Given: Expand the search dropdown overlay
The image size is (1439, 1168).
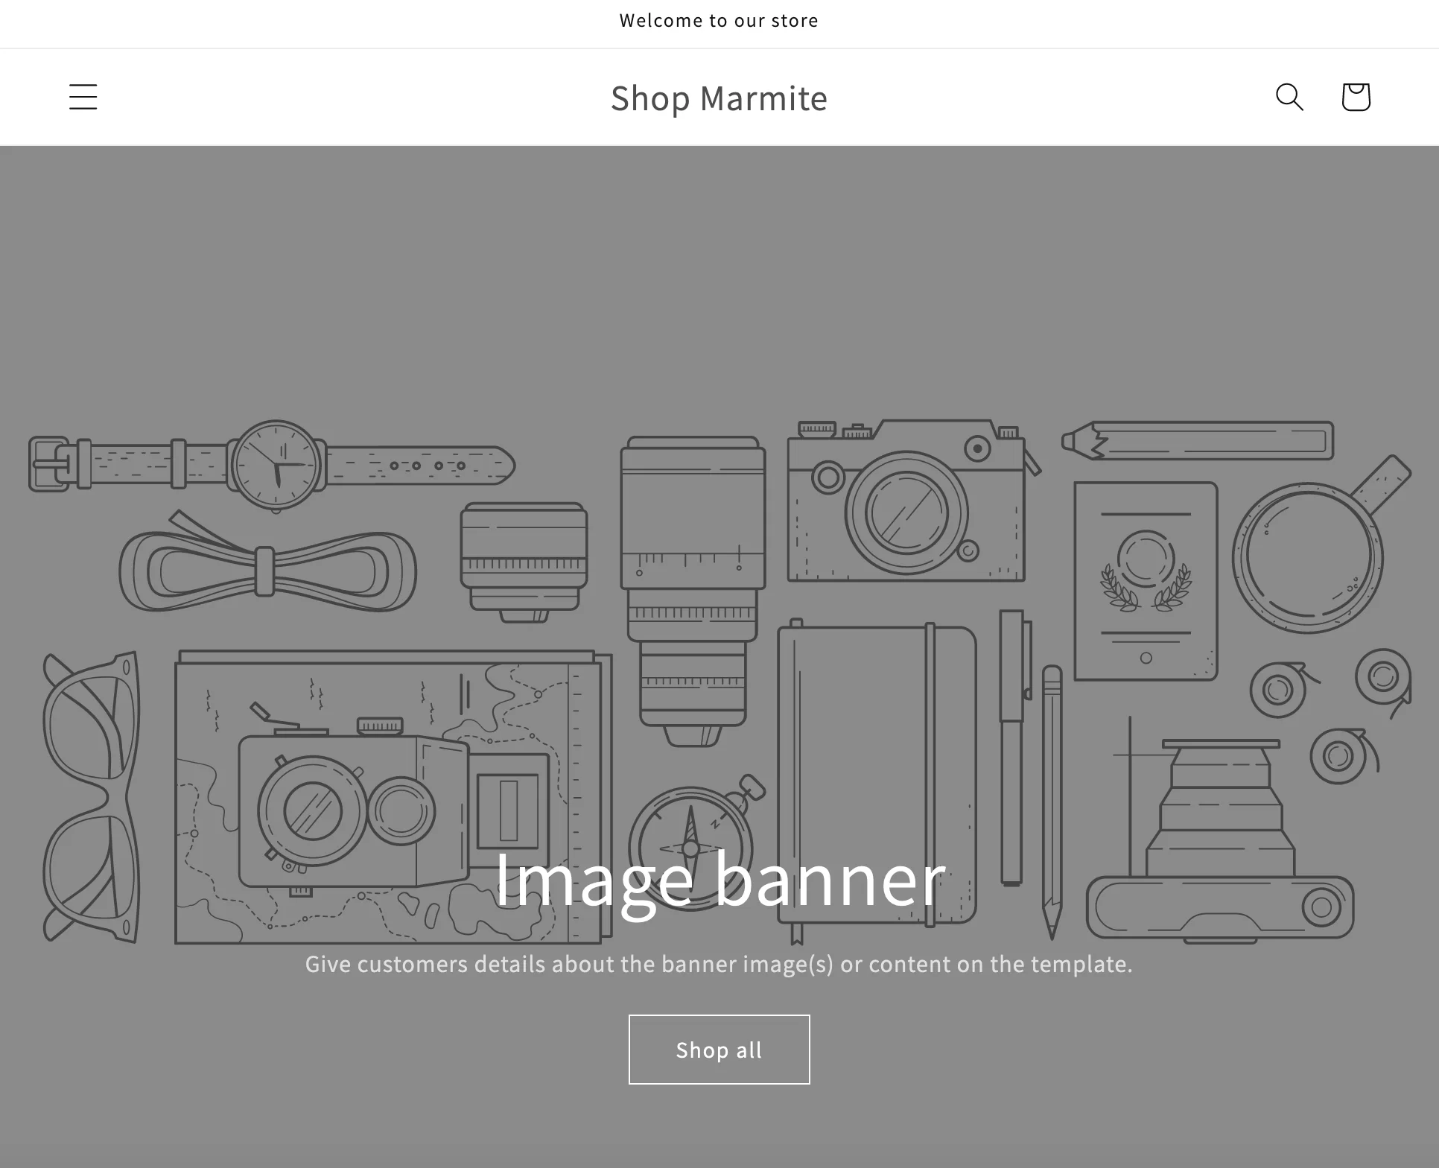Looking at the screenshot, I should tap(1289, 95).
